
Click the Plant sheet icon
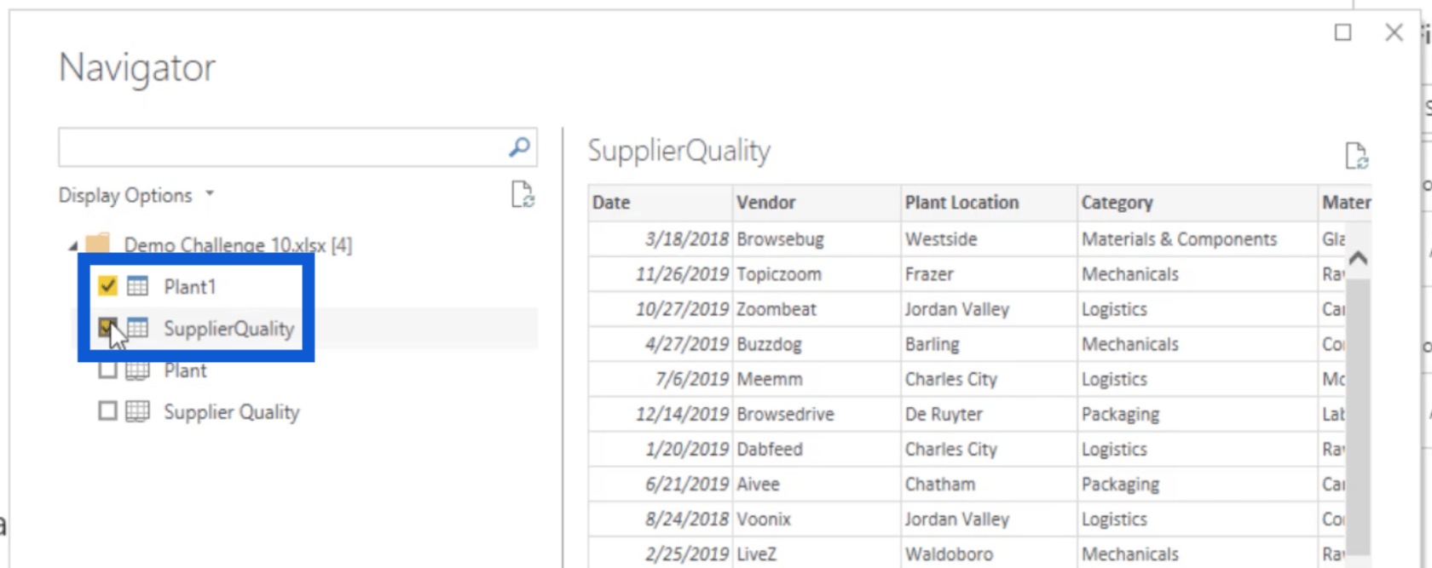click(x=137, y=370)
